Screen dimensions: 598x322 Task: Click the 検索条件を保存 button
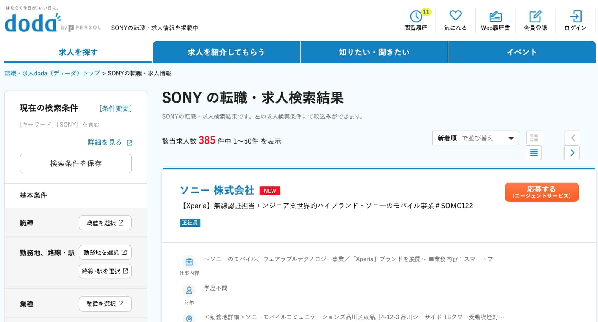[x=76, y=163]
